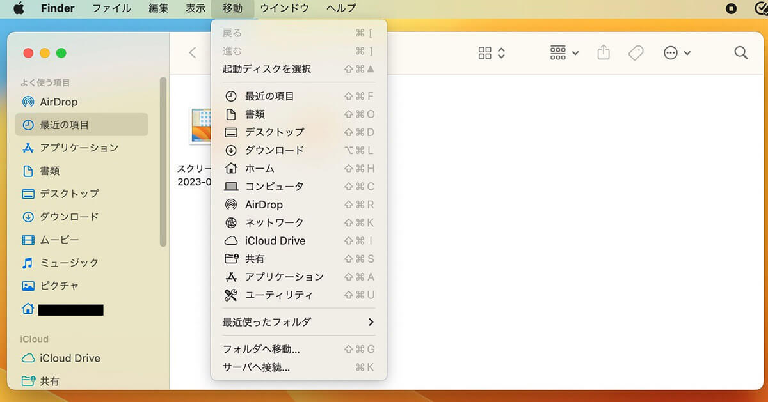Open the ウインドウ menu

(x=284, y=8)
